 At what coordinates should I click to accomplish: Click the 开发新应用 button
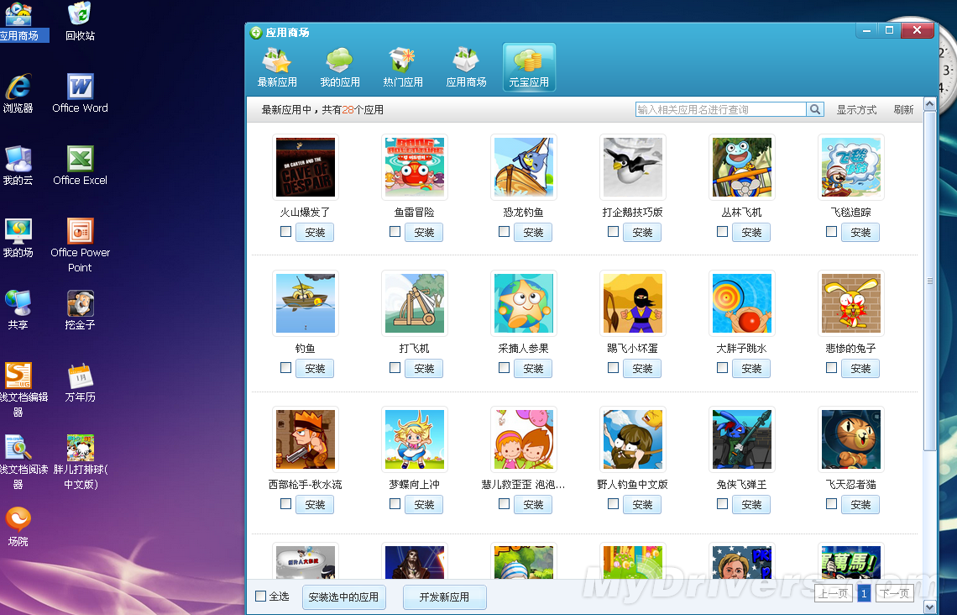coord(444,597)
